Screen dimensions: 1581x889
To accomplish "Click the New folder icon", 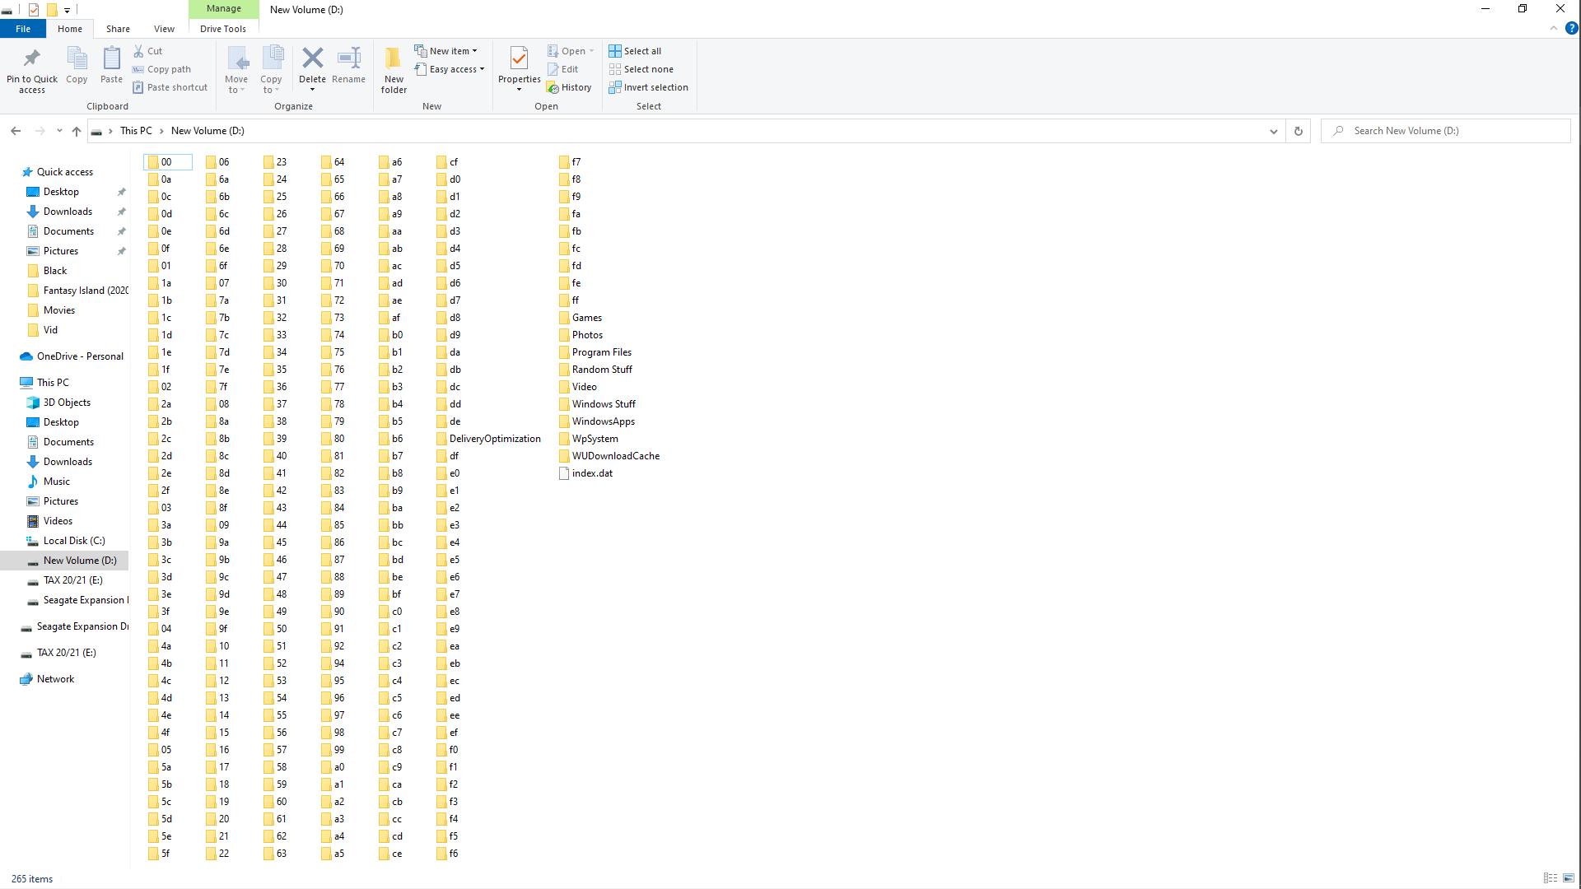I will pyautogui.click(x=394, y=59).
